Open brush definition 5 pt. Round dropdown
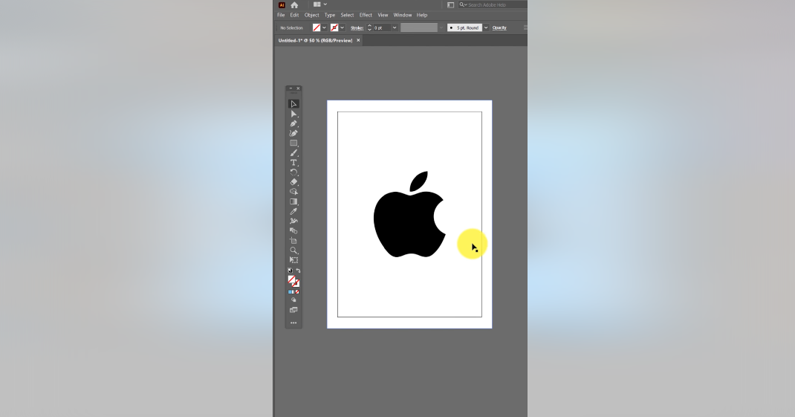 (486, 28)
